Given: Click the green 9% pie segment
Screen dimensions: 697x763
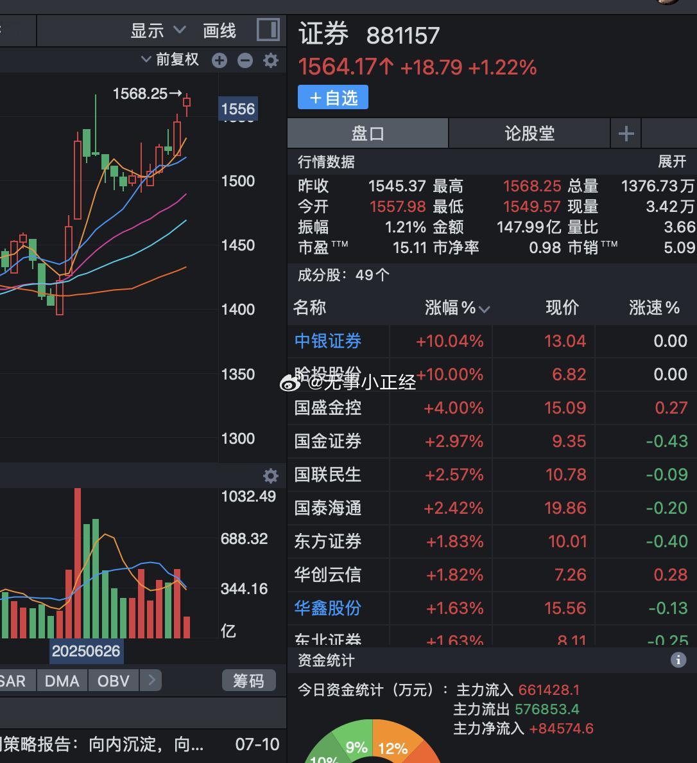Looking at the screenshot, I should point(357,747).
